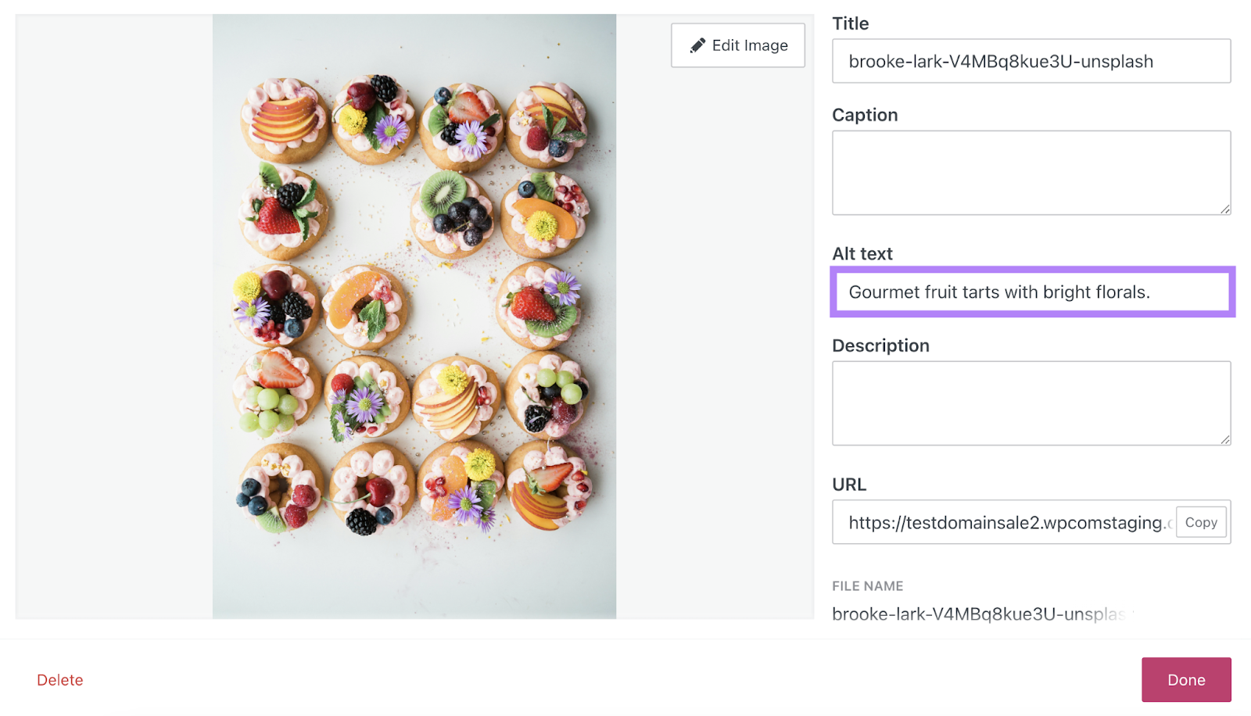The image size is (1251, 716).
Task: Click inside the Description text area
Action: [x=1031, y=403]
